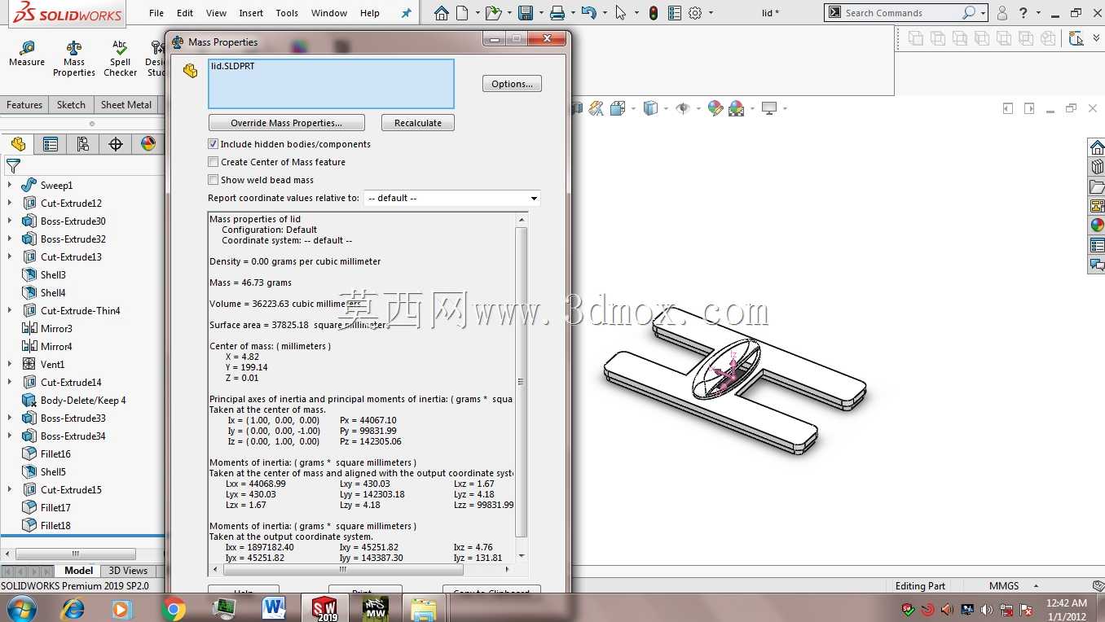
Task: Click the user login icon
Action: tap(1002, 13)
